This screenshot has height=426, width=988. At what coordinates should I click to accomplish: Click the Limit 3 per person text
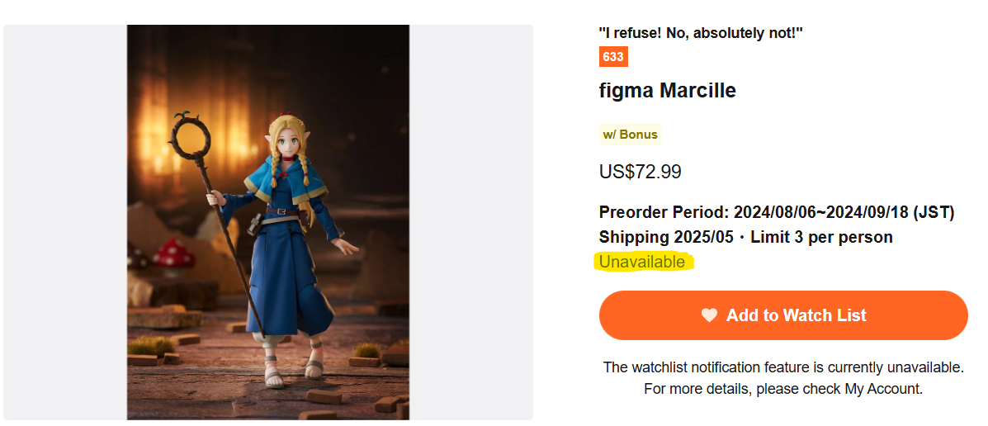tap(821, 238)
